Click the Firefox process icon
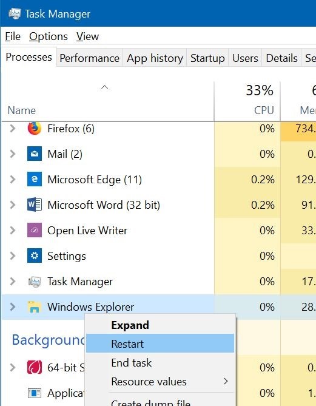The width and height of the screenshot is (316, 406). (x=35, y=129)
